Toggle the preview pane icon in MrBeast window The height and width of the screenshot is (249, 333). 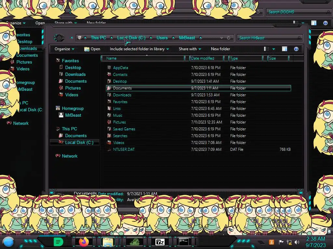point(285,49)
